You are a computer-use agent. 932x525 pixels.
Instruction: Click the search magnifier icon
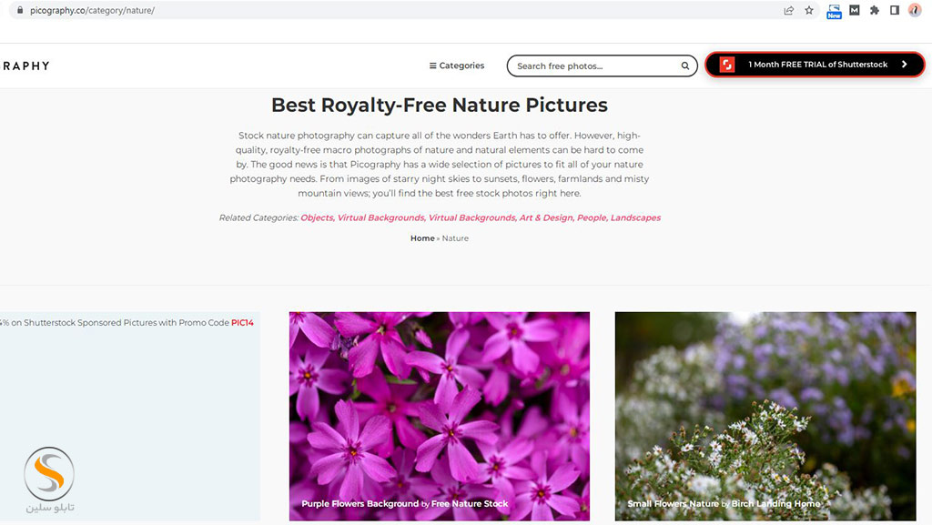[685, 66]
